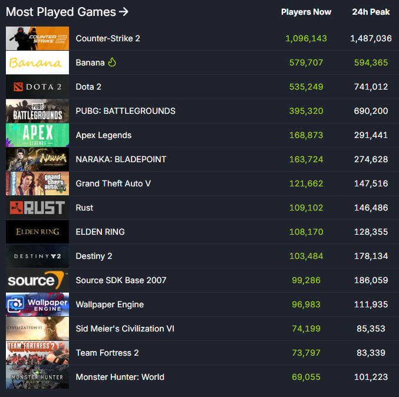Click the 147,516 peak figure
The width and height of the screenshot is (399, 397).
371,183
